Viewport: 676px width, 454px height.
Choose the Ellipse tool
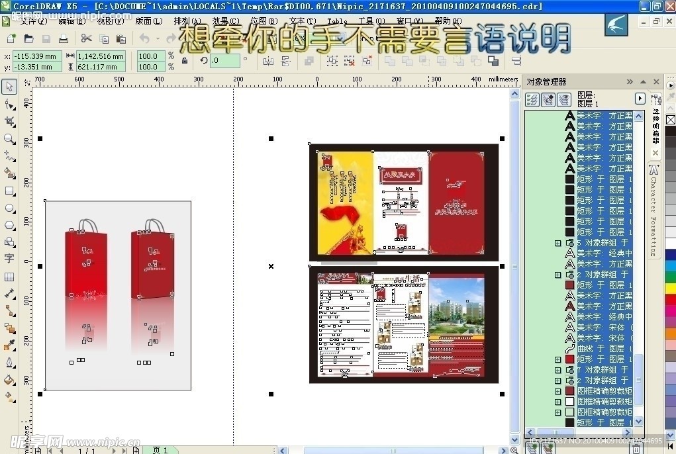(9, 208)
